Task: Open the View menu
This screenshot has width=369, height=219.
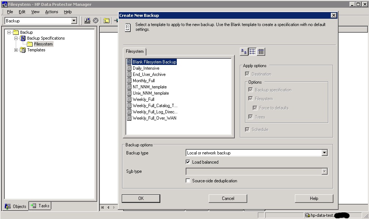Action: pos(35,12)
